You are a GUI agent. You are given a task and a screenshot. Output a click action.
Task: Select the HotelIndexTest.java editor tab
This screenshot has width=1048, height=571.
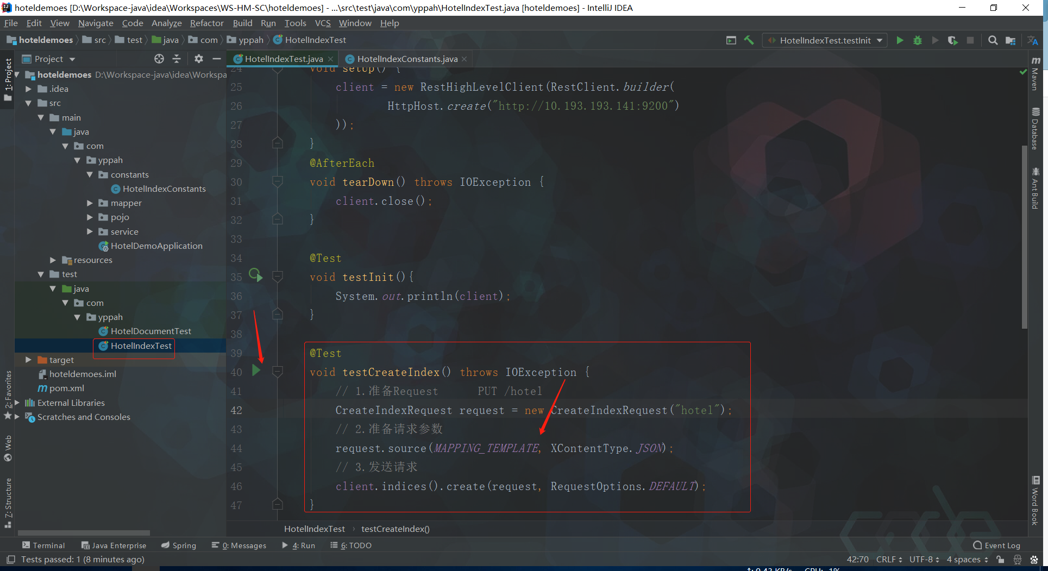click(284, 59)
